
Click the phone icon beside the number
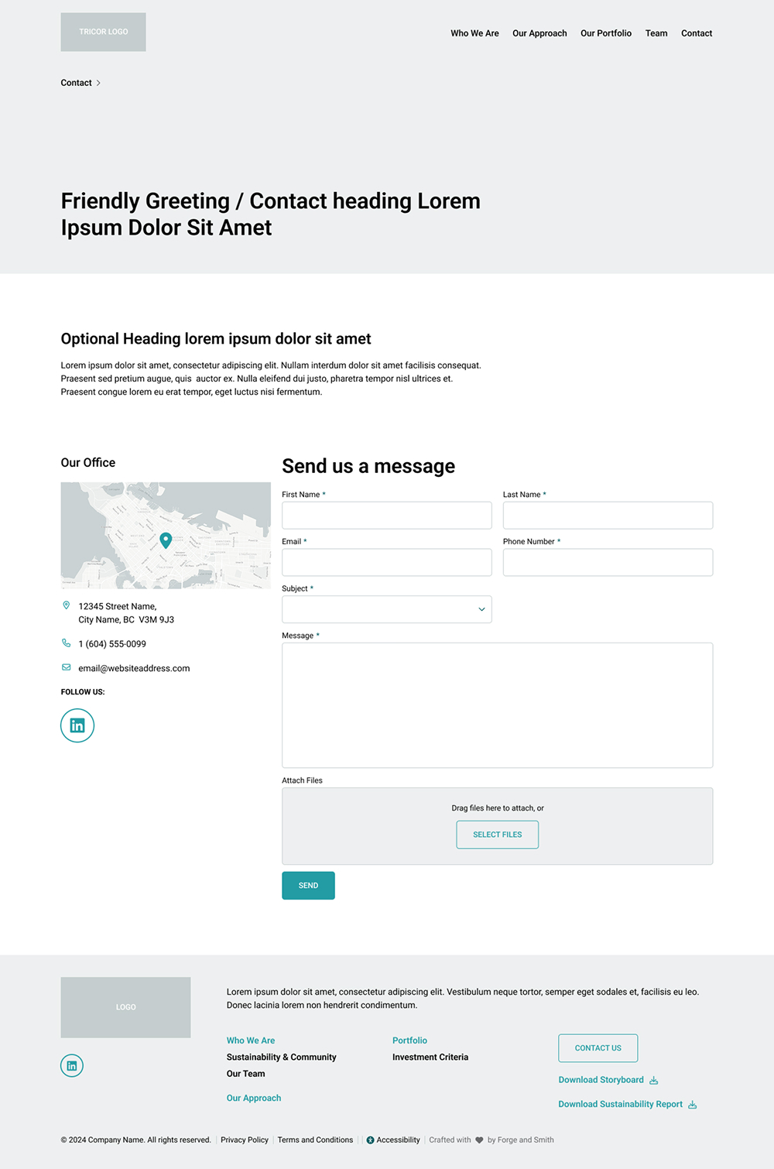coord(67,643)
